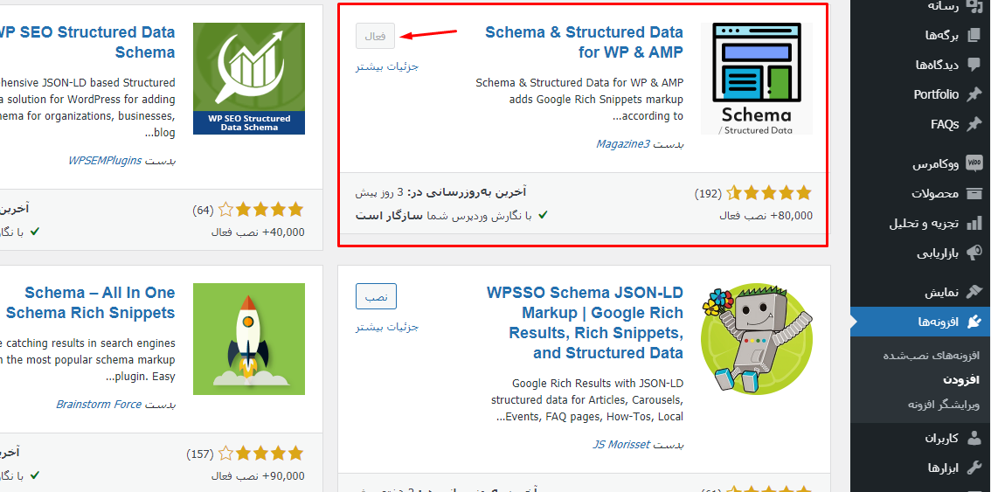Click the +90,000 نصب فعال text
This screenshot has height=492, width=991.
click(x=258, y=476)
